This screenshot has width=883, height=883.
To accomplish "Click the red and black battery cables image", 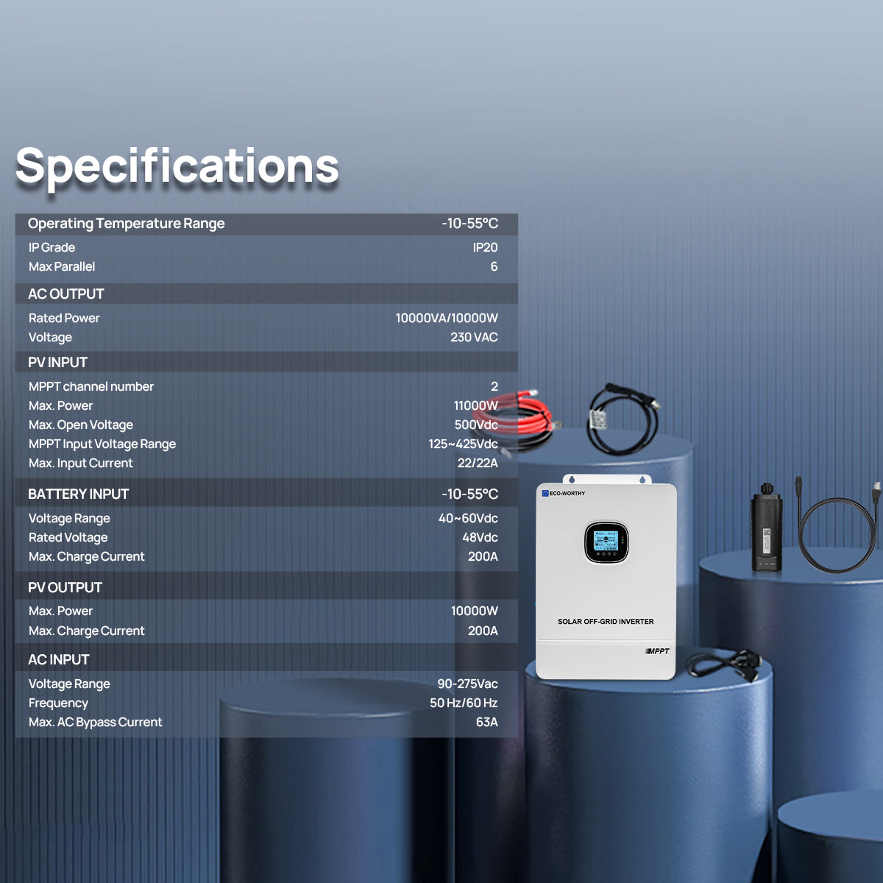I will click(519, 421).
